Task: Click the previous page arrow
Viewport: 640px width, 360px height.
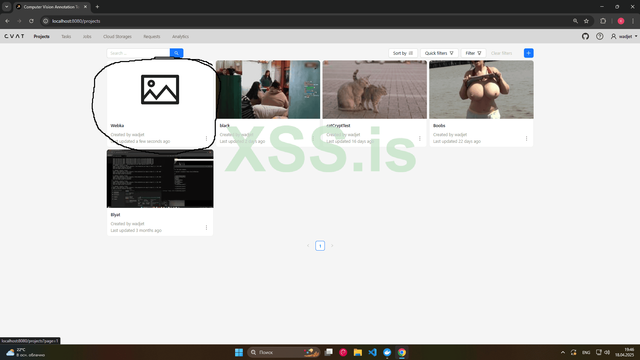Action: (308, 246)
